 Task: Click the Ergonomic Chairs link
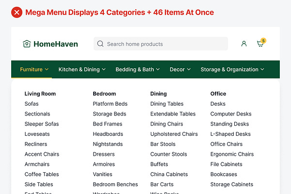(232, 154)
